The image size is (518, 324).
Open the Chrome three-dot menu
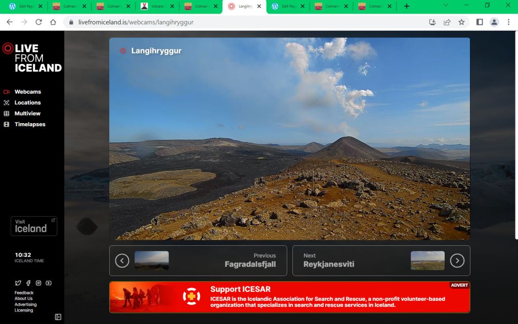(509, 22)
